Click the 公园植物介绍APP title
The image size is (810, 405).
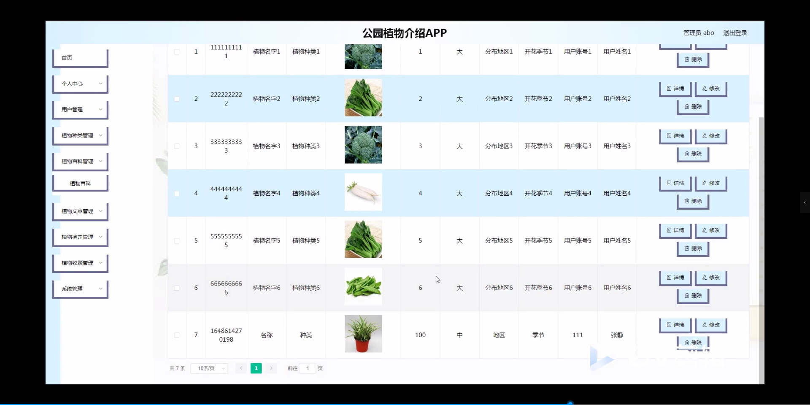405,33
